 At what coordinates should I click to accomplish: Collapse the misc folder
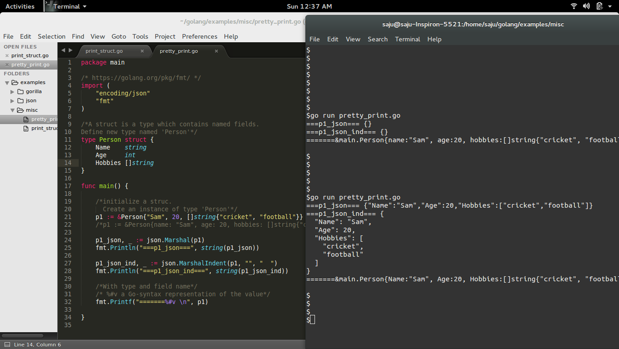click(12, 110)
